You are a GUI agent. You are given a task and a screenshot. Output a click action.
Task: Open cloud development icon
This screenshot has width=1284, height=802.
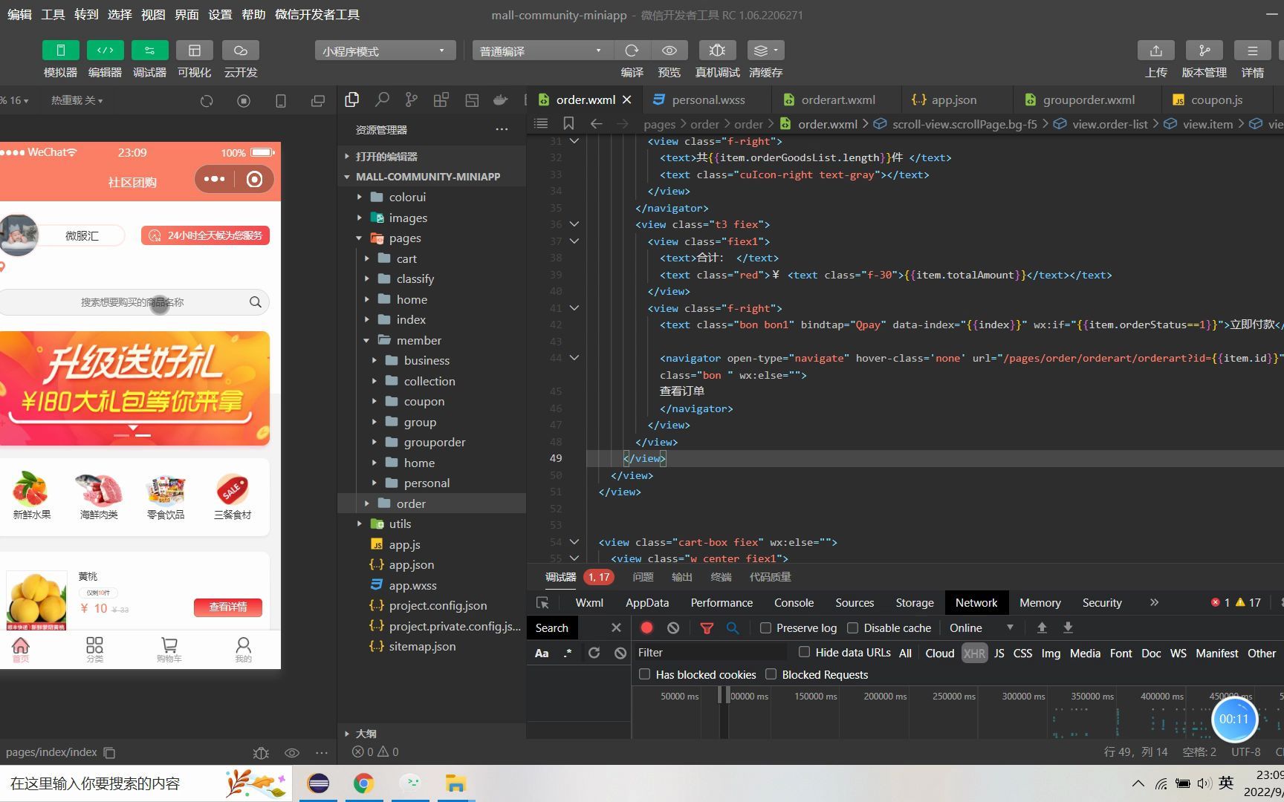(241, 50)
